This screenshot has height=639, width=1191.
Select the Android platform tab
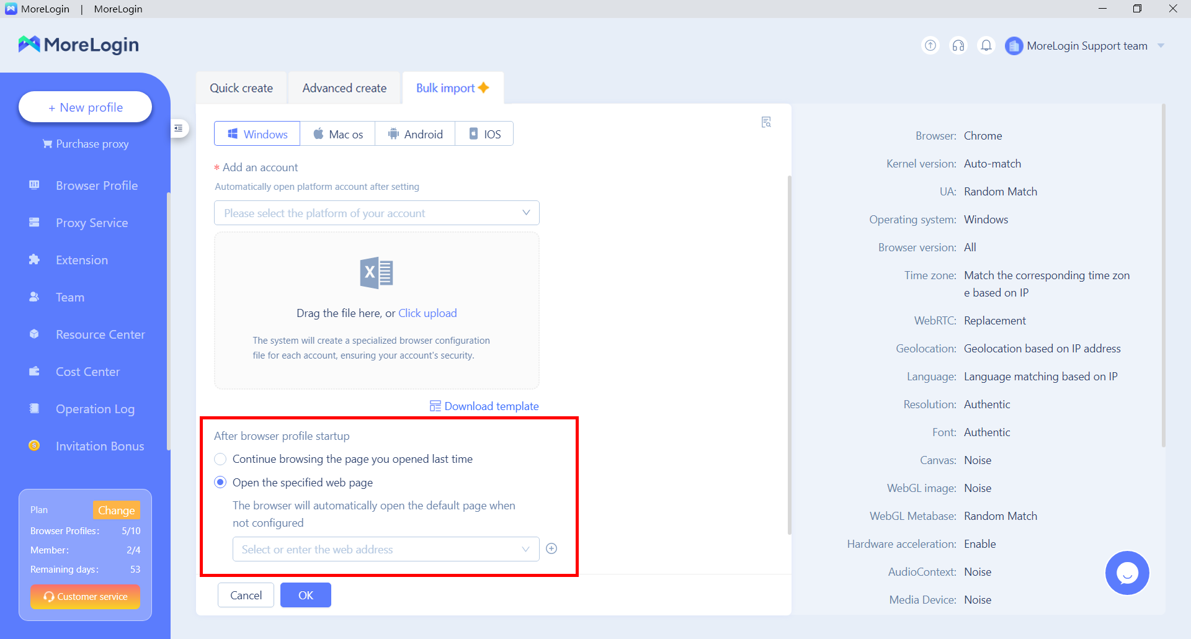coord(415,133)
